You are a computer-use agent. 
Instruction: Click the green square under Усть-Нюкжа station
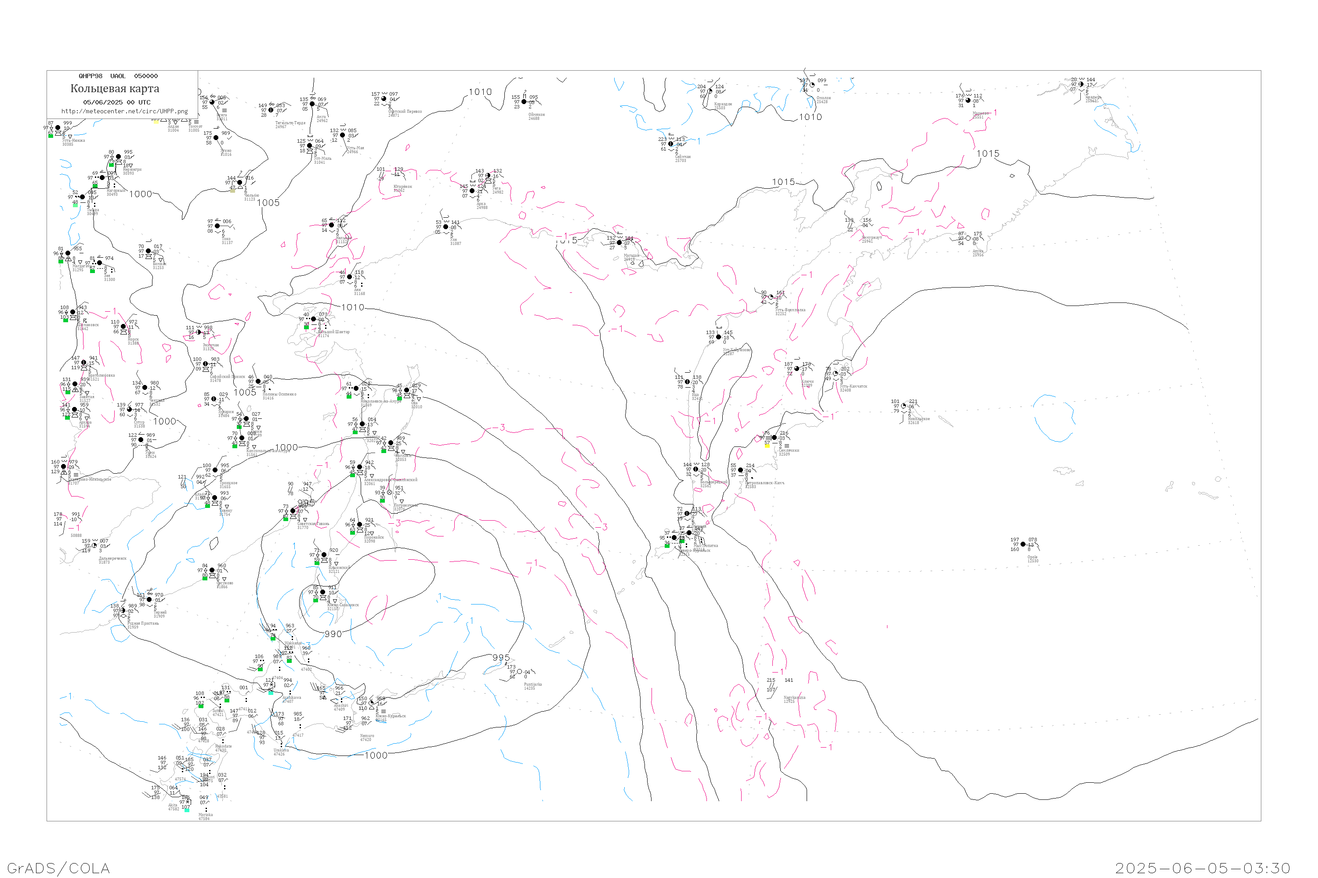pyautogui.click(x=51, y=136)
